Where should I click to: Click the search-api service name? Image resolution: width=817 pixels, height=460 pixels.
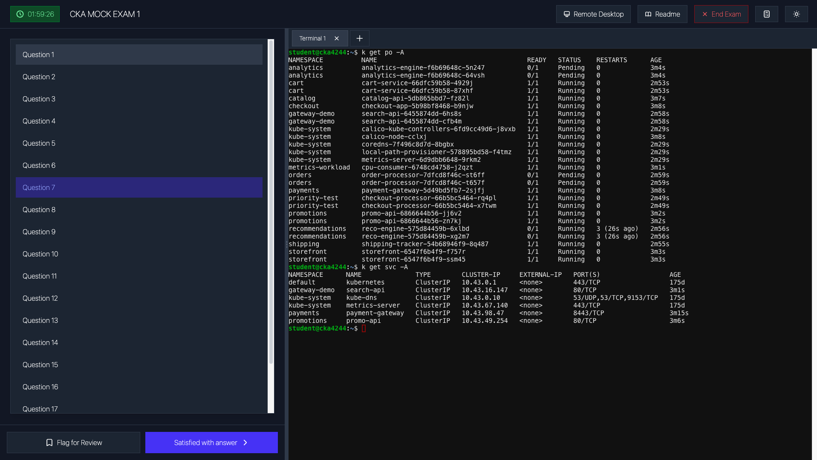(365, 290)
